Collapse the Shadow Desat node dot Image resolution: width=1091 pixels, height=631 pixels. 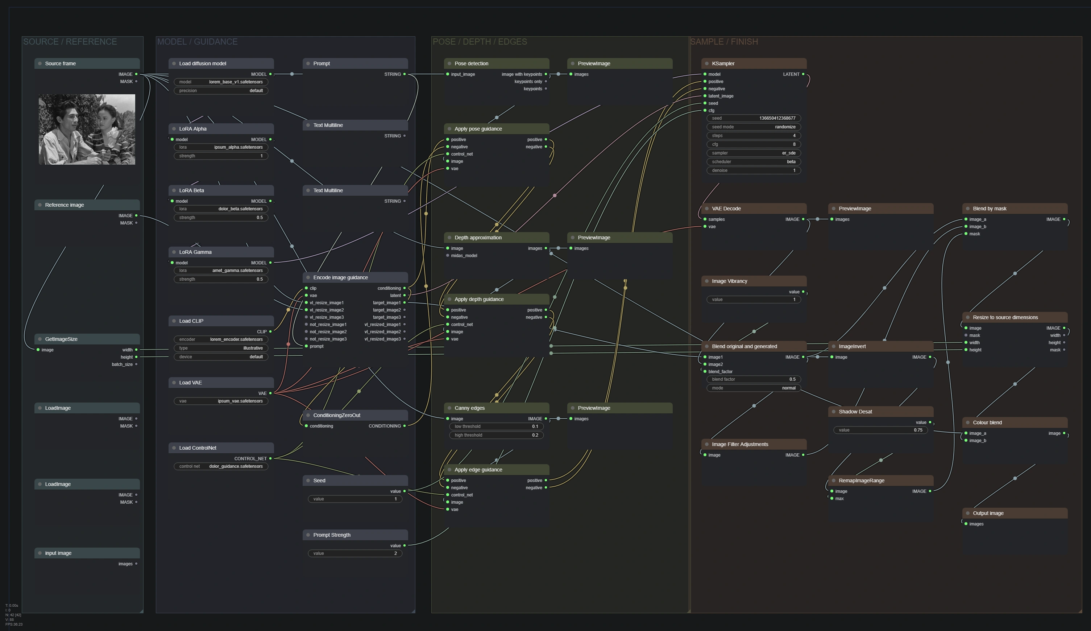click(x=833, y=412)
